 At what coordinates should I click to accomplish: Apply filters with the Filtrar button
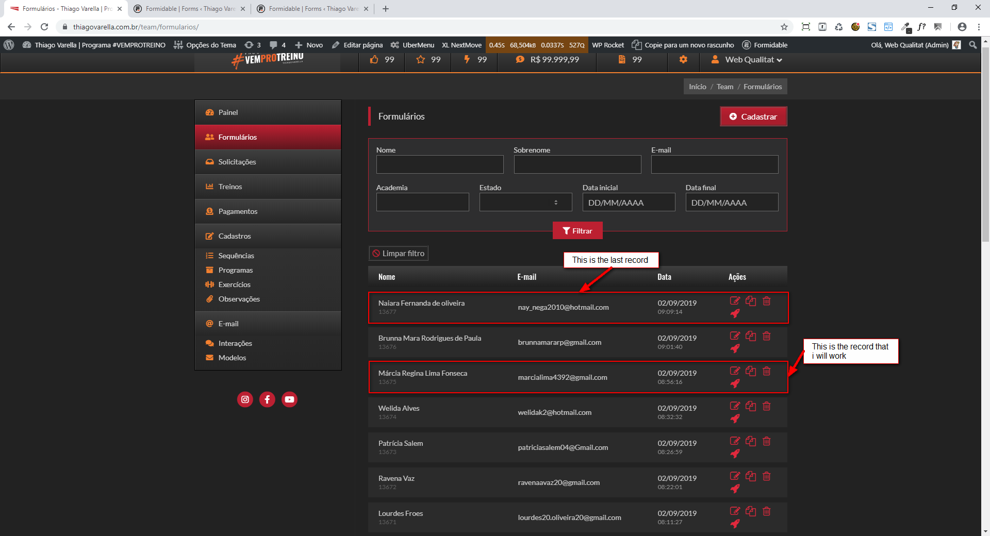(x=577, y=231)
